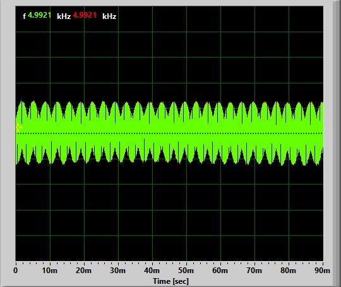Click the yellow trigger level marker
This screenshot has width=341, height=287.
click(x=19, y=128)
